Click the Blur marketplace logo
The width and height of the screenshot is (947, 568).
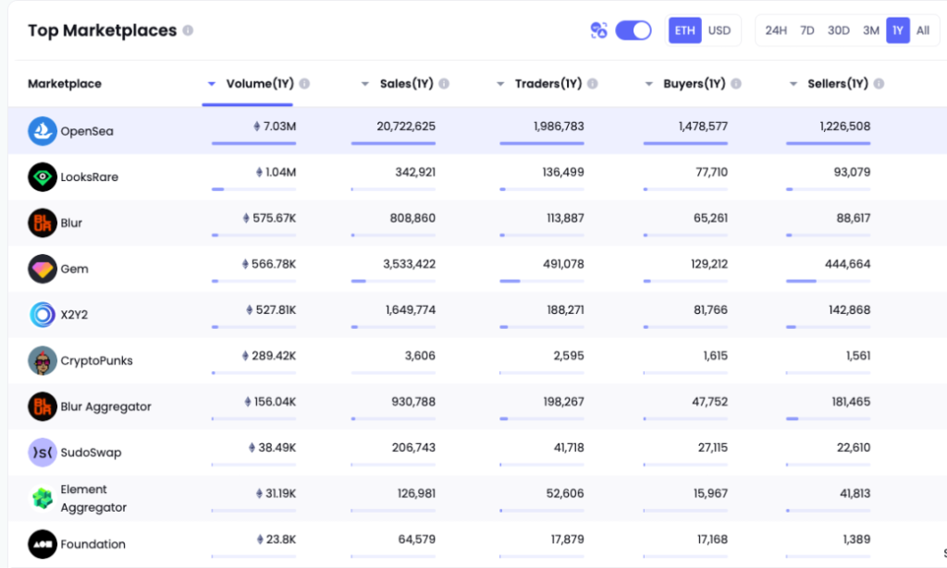[x=43, y=223]
